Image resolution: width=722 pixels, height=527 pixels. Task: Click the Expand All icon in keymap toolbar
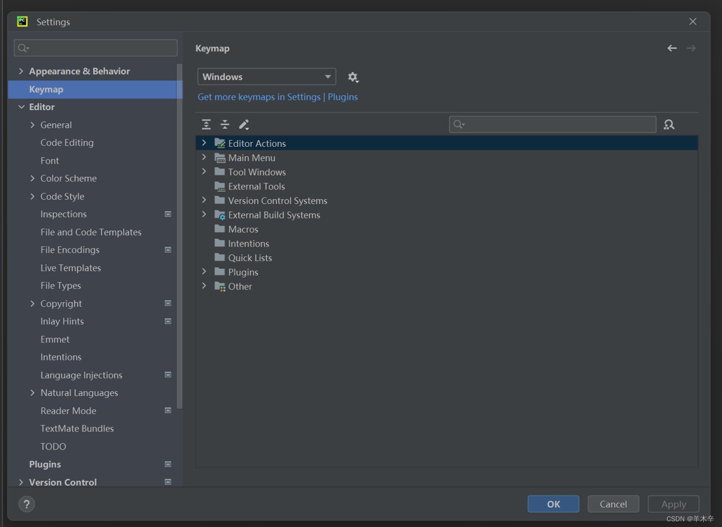pyautogui.click(x=206, y=125)
